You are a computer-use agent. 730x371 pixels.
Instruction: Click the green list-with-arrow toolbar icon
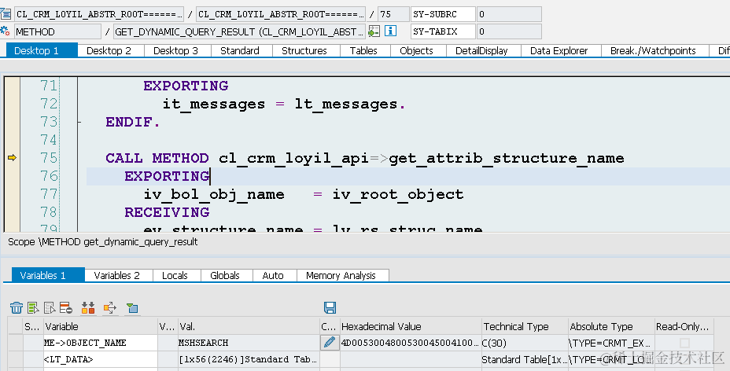pyautogui.click(x=33, y=308)
